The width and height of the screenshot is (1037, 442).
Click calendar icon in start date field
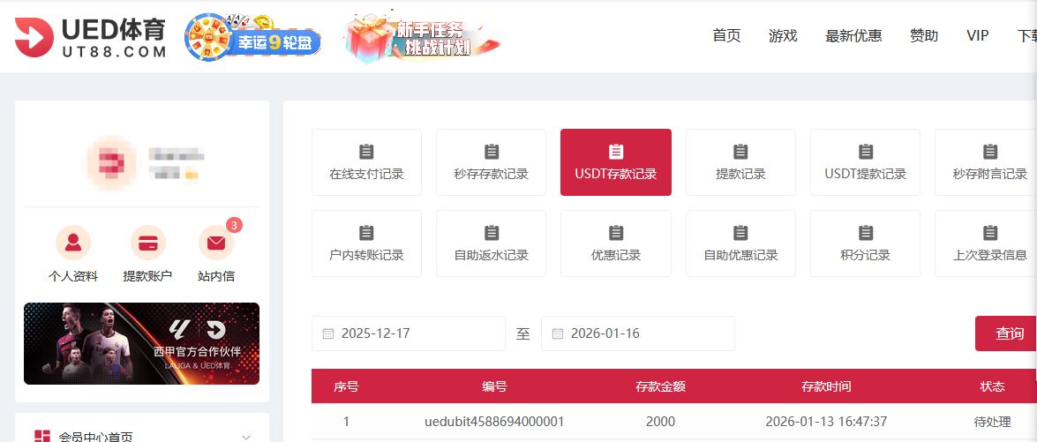tap(328, 333)
